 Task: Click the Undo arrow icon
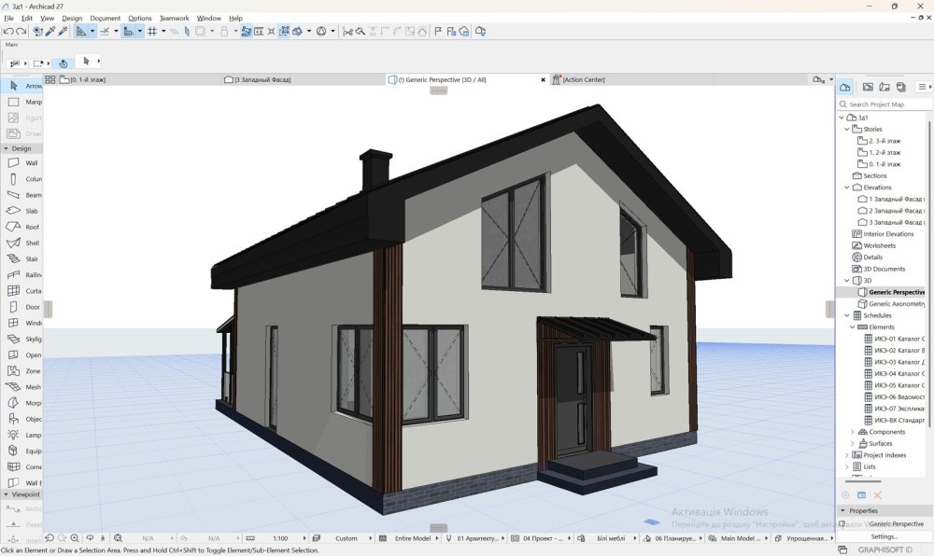pos(8,32)
